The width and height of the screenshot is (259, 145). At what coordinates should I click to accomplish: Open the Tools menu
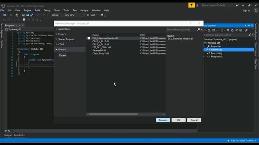(x=66, y=10)
